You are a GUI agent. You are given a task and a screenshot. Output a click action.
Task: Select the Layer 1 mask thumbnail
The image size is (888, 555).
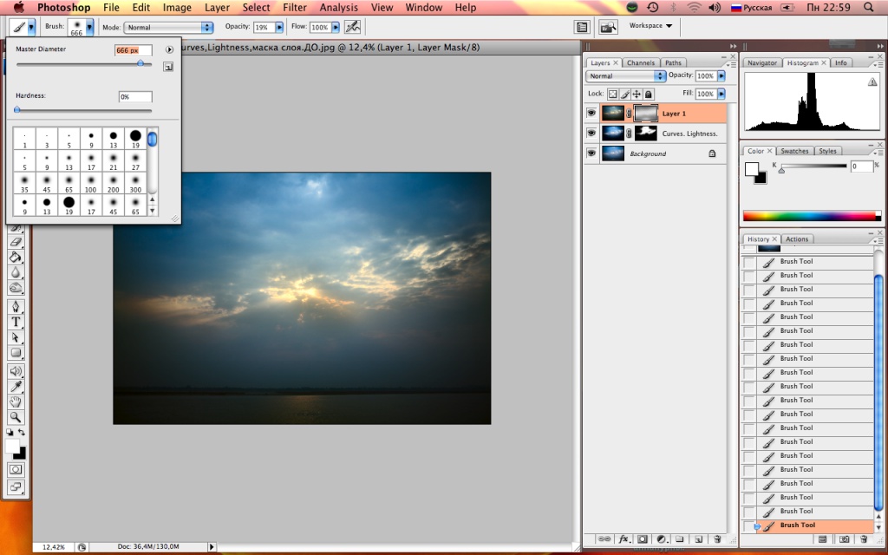tap(646, 114)
